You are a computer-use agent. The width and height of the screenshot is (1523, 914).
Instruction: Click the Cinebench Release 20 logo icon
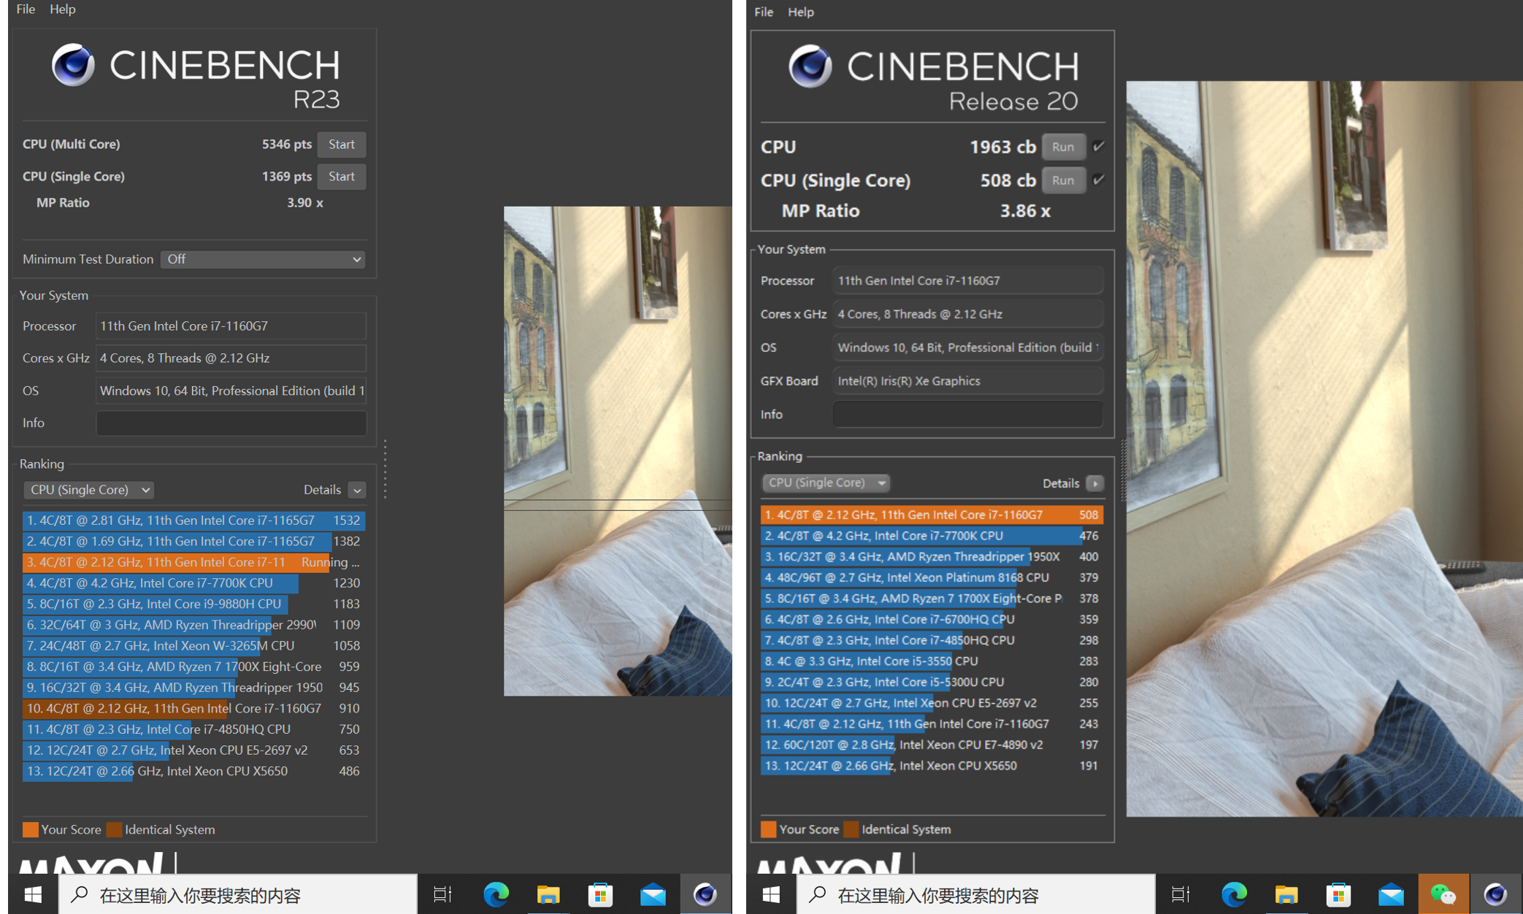(810, 66)
